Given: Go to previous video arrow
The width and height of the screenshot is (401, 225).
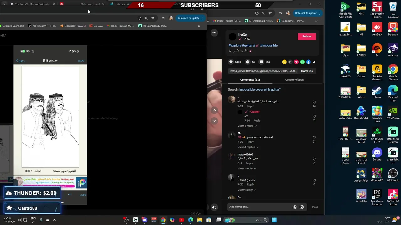Looking at the screenshot, I should point(214,110).
